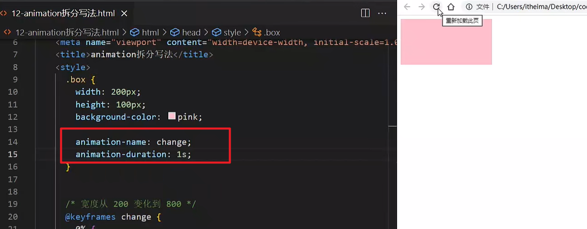This screenshot has width=587, height=229.
Task: Click the browser forward arrow
Action: tap(421, 7)
